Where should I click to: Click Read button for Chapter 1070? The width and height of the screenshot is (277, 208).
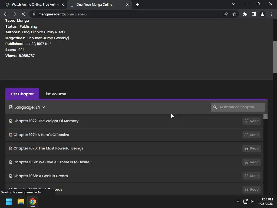(x=252, y=148)
